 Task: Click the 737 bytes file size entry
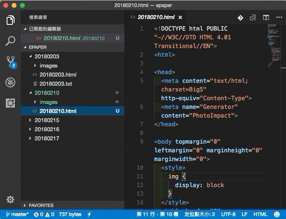[70, 214]
